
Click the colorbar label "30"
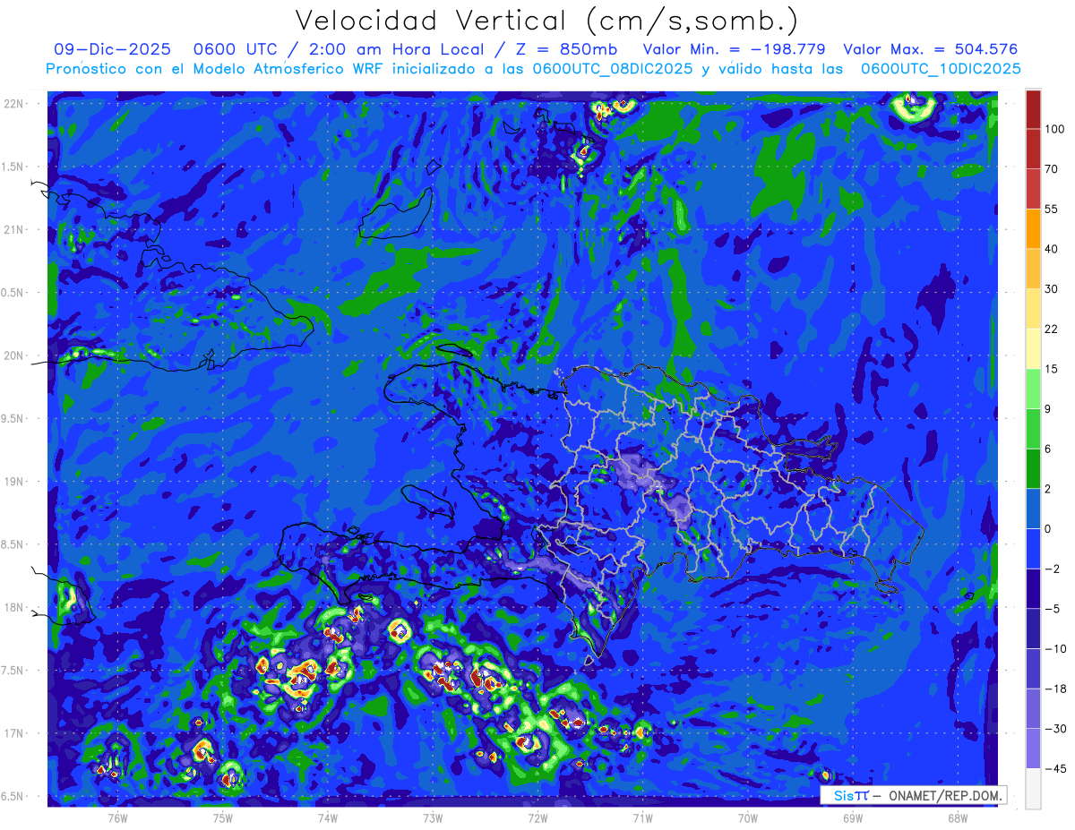point(1052,288)
